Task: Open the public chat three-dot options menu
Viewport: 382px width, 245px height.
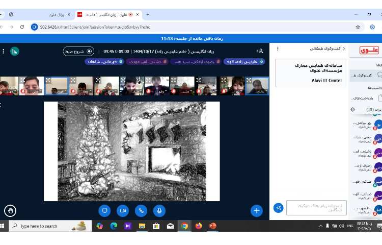Action: 278,49
